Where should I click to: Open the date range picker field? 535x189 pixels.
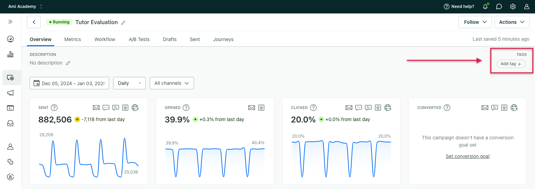click(x=69, y=83)
